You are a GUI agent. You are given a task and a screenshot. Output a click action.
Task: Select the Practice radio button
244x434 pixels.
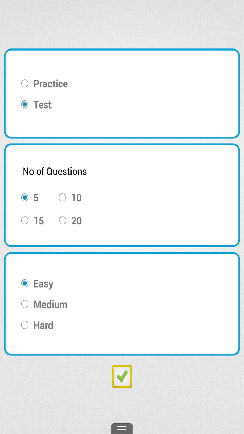pyautogui.click(x=25, y=83)
